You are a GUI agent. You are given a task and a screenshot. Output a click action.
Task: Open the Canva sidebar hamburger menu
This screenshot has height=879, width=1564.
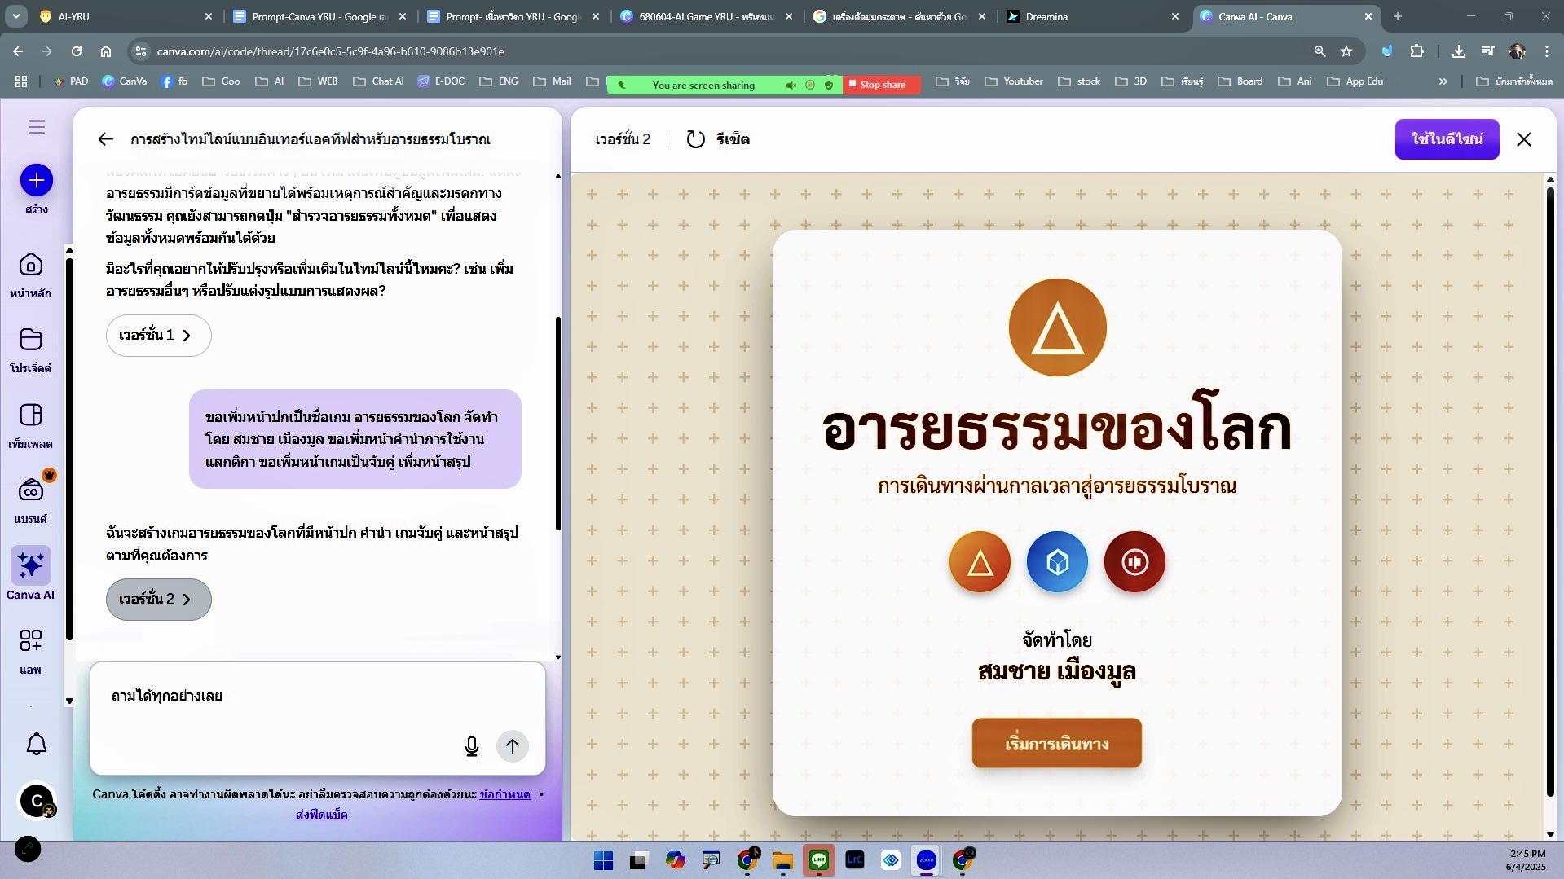36,127
